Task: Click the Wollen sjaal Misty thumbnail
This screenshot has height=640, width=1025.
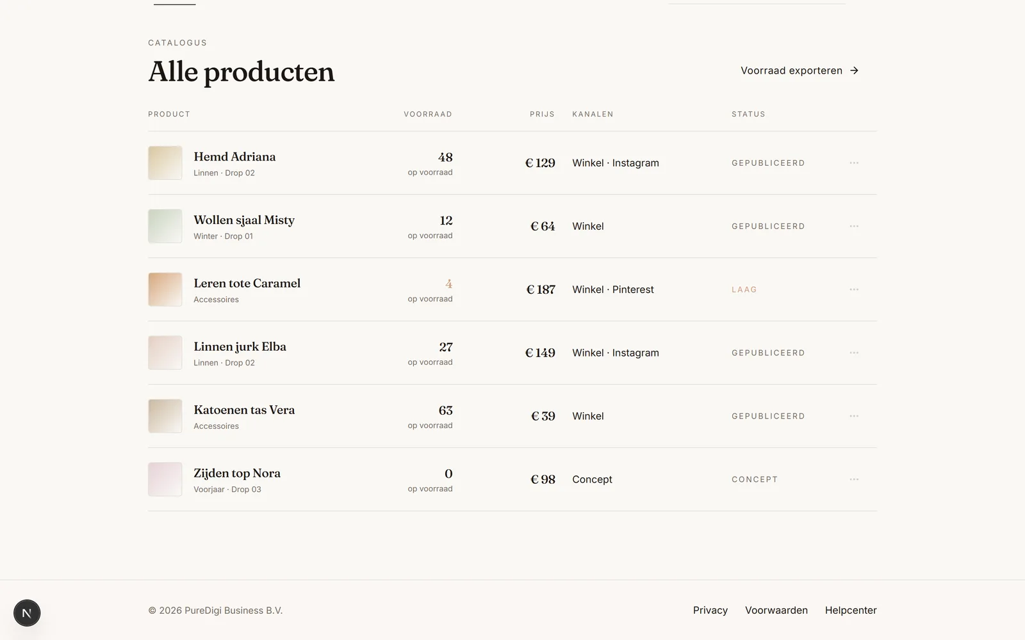Action: point(165,226)
